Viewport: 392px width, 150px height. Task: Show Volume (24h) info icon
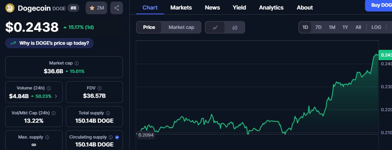pos(49,88)
